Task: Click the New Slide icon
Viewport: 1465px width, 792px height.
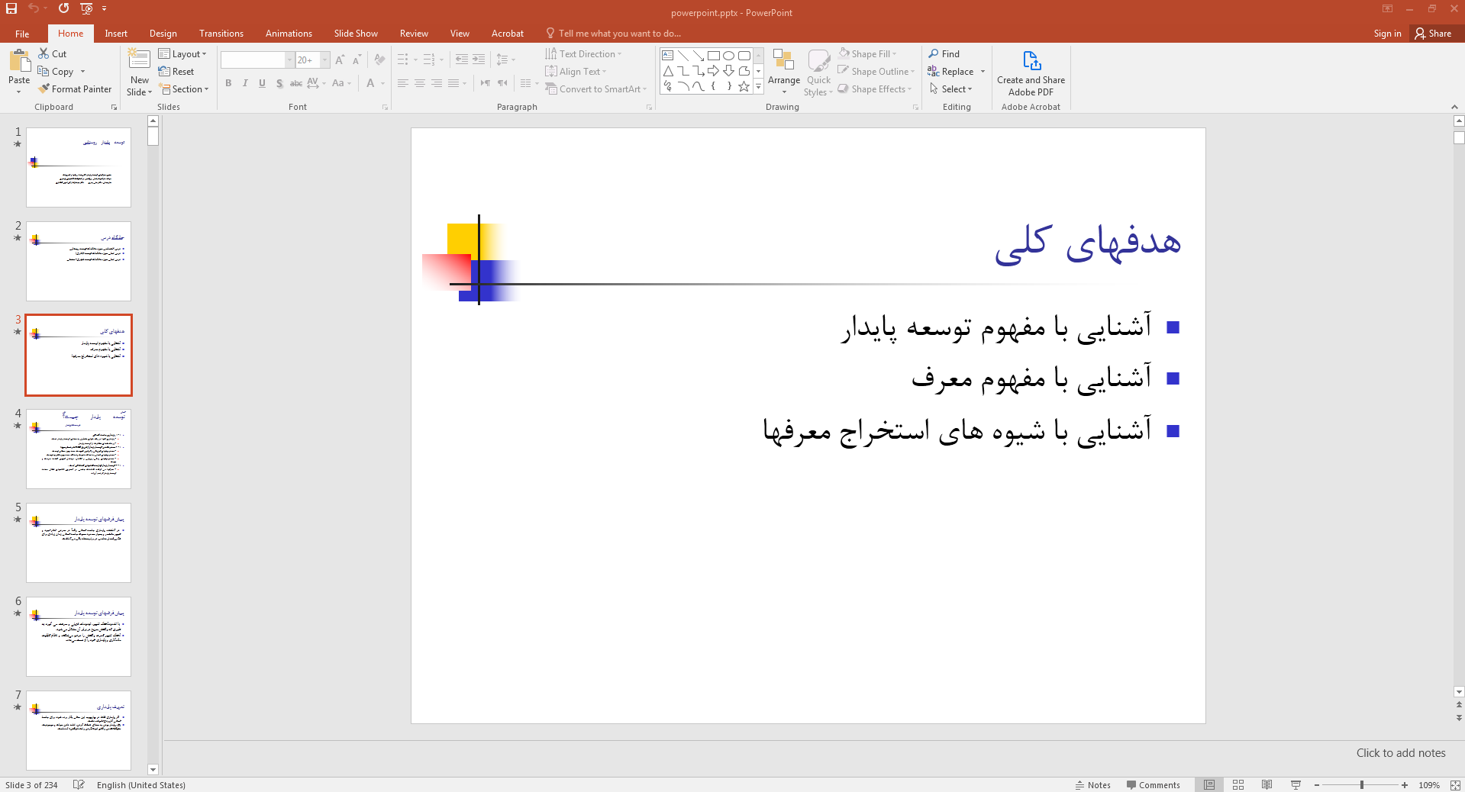Action: [x=139, y=61]
